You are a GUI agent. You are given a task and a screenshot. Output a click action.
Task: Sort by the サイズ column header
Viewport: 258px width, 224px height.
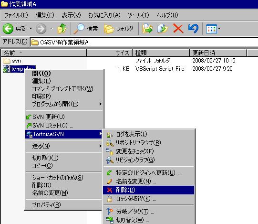point(110,53)
